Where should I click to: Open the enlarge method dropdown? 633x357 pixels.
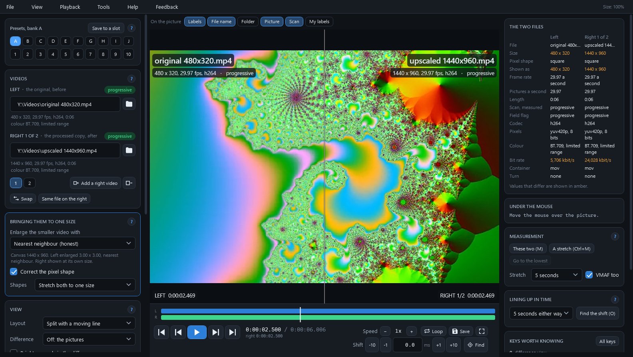click(73, 244)
